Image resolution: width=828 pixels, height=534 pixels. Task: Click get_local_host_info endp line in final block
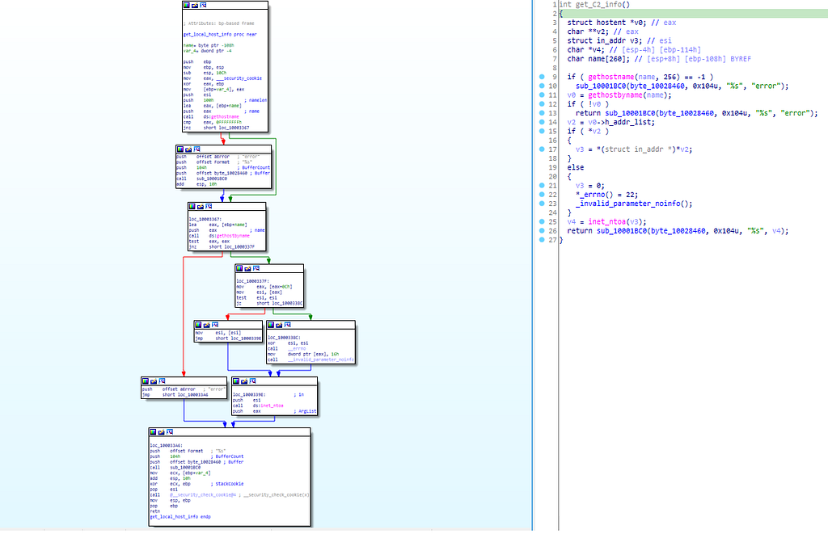(x=180, y=516)
